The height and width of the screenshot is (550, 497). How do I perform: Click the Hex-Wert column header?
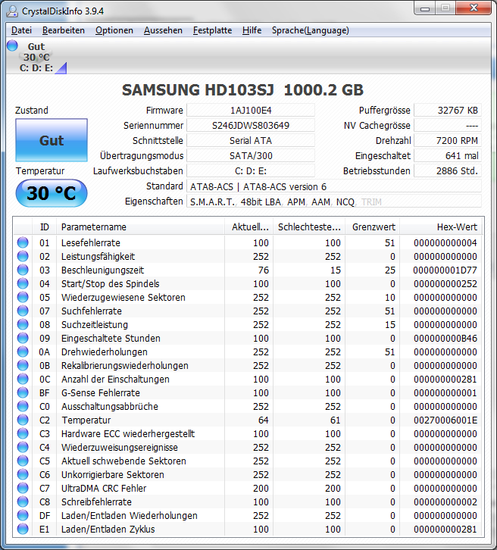(x=441, y=227)
